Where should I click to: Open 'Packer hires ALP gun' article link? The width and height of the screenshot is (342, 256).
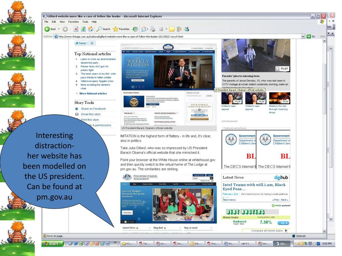coord(95,68)
